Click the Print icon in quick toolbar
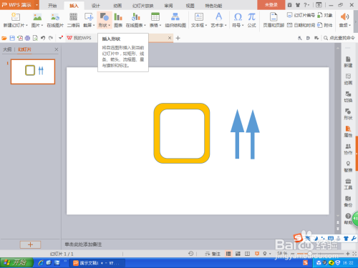 (x=27, y=38)
